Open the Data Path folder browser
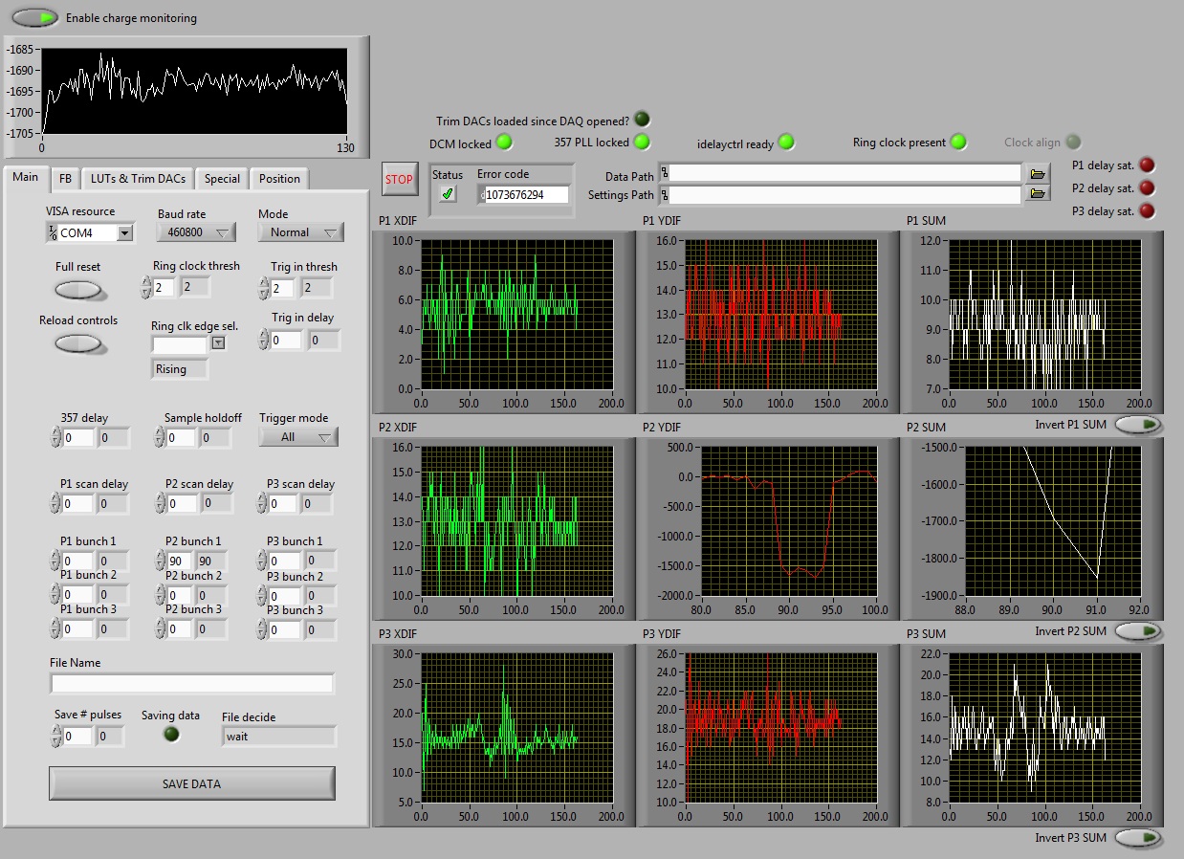 pyautogui.click(x=1037, y=173)
